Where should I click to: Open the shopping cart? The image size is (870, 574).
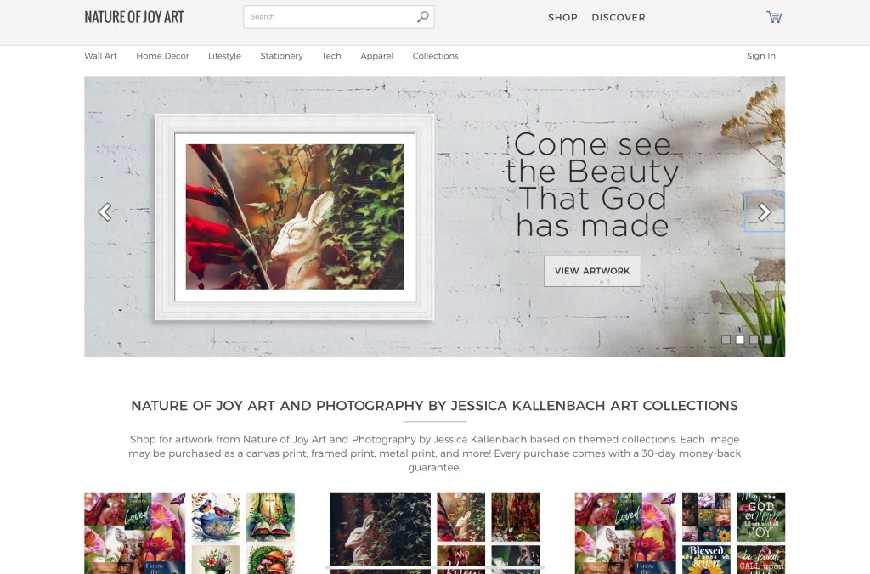click(x=774, y=17)
